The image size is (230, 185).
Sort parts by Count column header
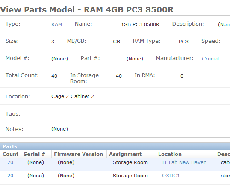point(11,154)
